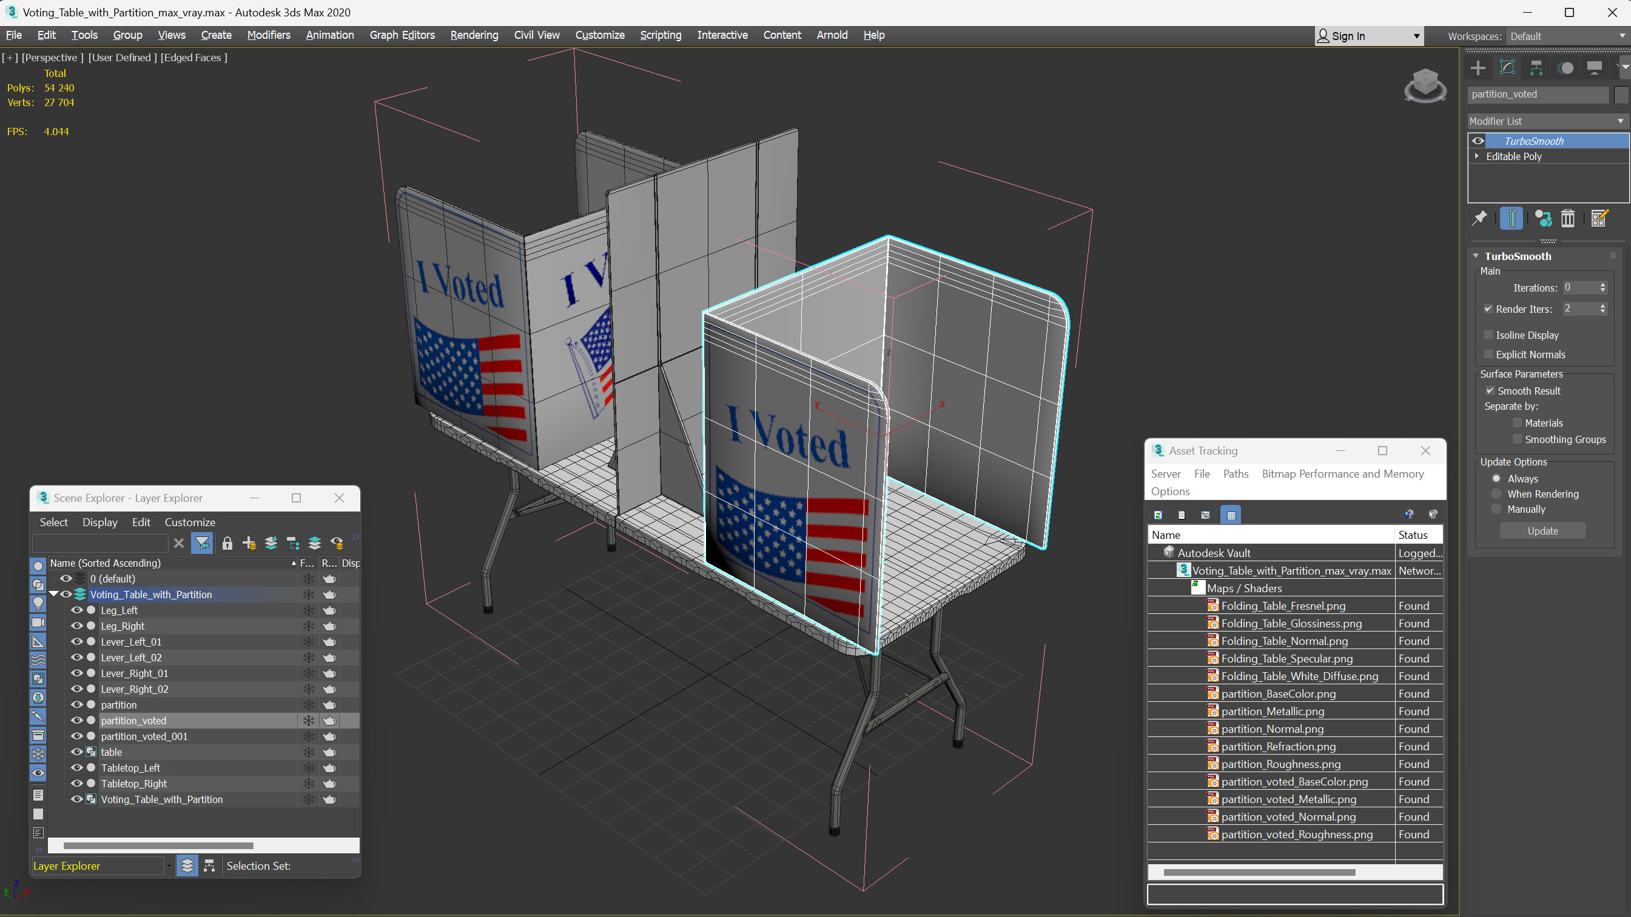The height and width of the screenshot is (917, 1631).
Task: Enable Explicit Normals checkbox
Action: pos(1488,355)
